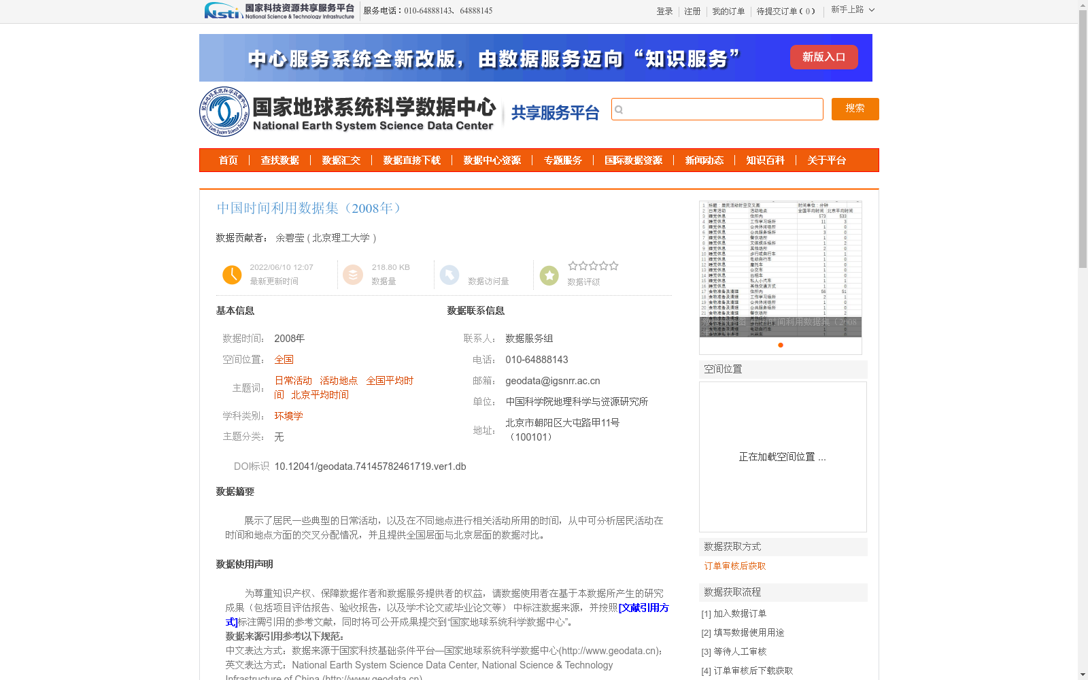
Task: Click the orange 搜索 button
Action: [855, 109]
